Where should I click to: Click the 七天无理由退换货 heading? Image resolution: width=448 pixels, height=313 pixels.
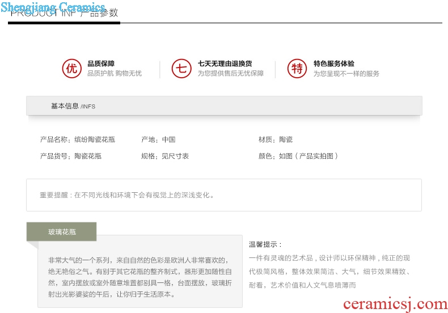[225, 64]
